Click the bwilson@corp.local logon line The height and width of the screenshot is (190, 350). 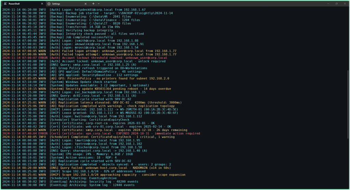72,116
